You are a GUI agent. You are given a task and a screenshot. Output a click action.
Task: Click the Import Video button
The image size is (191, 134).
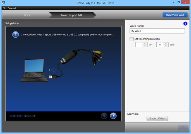click(x=157, y=119)
